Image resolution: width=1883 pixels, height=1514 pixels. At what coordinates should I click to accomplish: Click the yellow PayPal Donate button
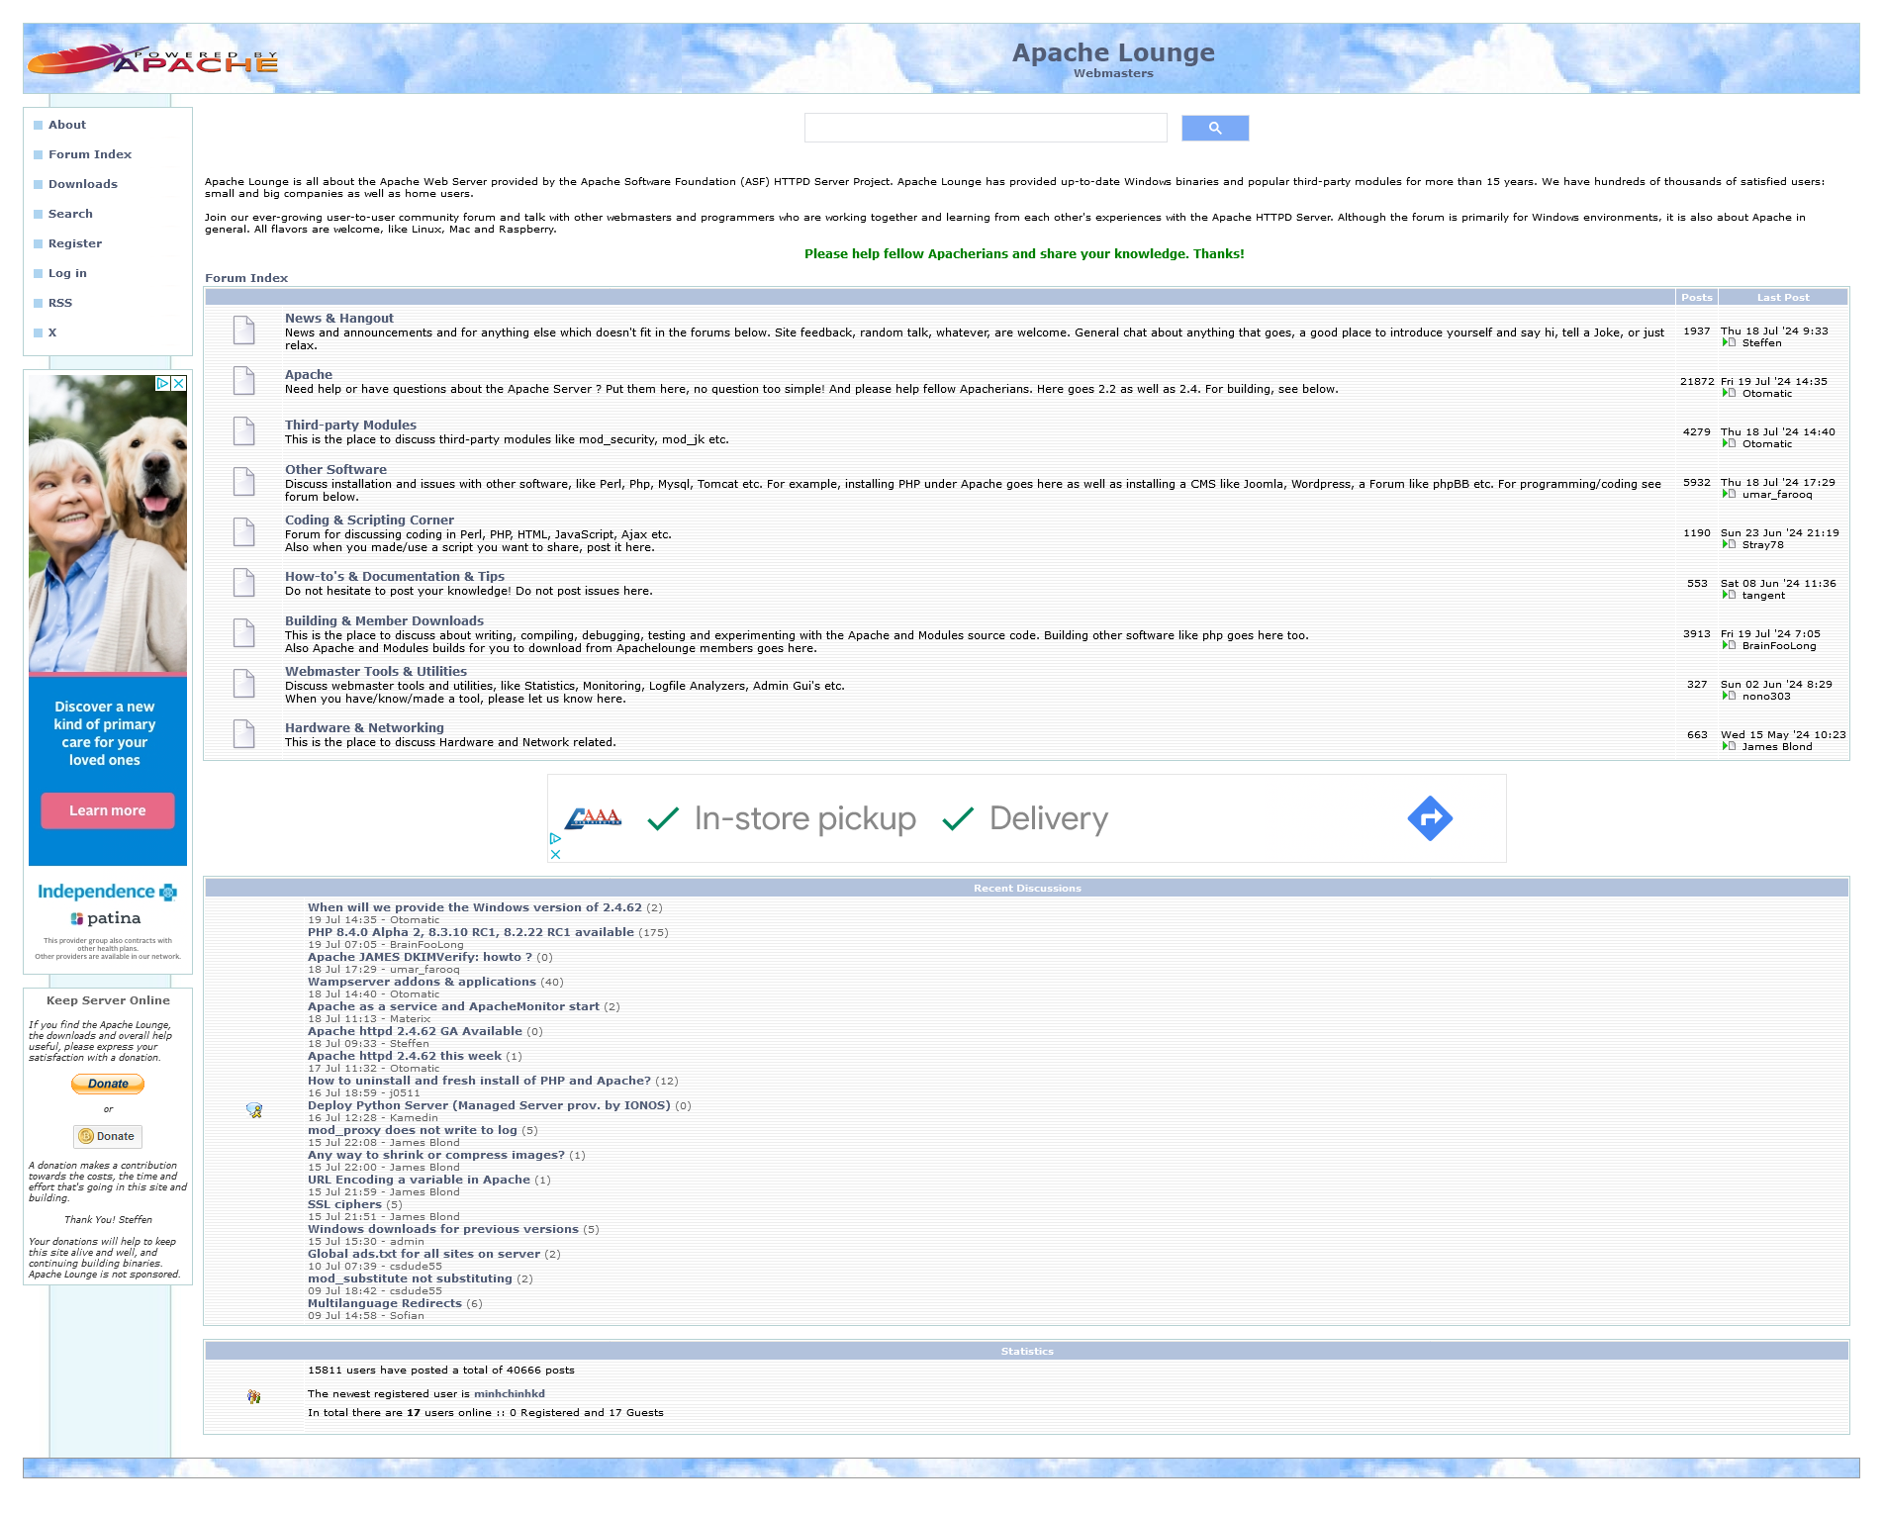[108, 1084]
